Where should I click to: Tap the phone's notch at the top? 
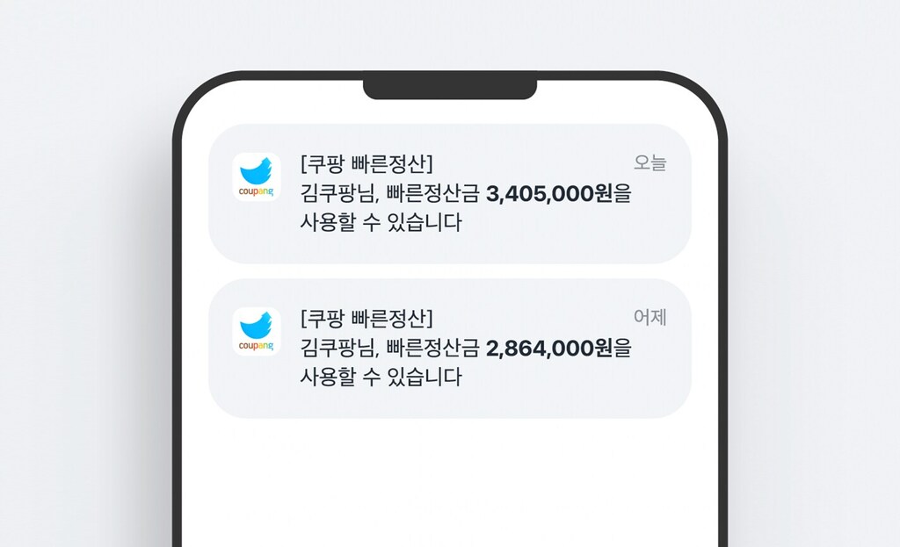coord(450,85)
